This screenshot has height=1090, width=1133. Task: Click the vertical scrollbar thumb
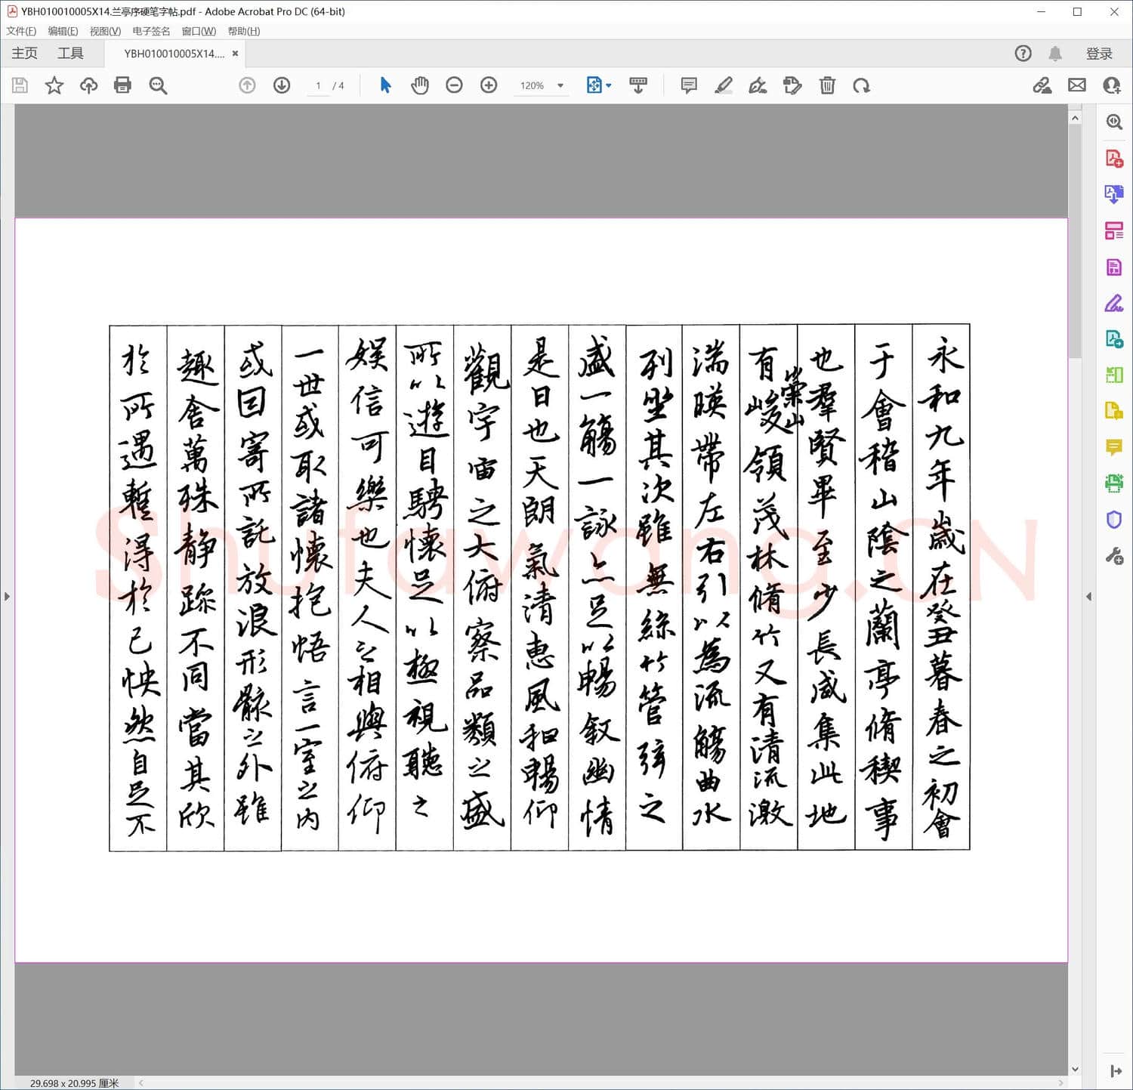pos(1075,240)
